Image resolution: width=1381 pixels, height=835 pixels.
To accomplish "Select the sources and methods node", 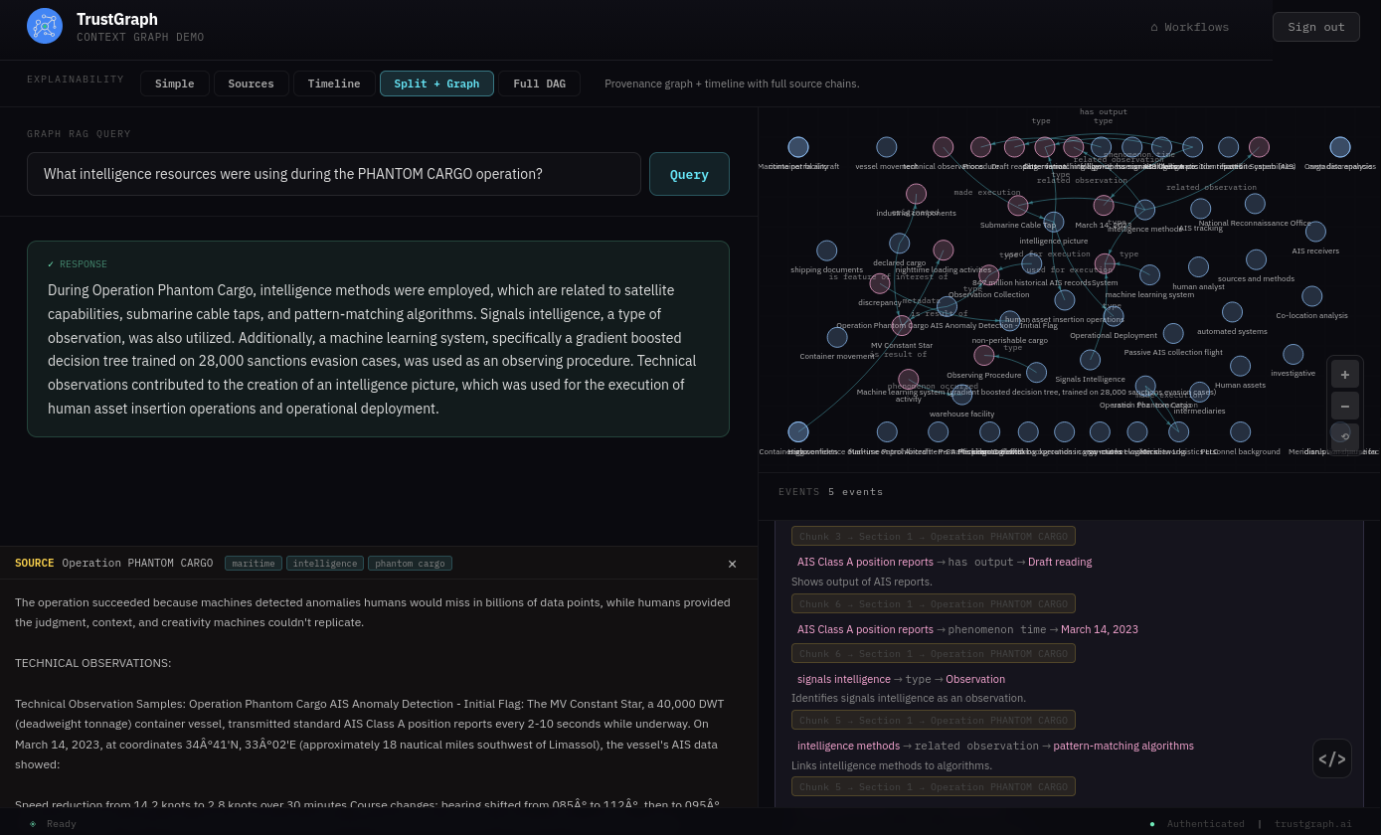I will click(x=1257, y=259).
